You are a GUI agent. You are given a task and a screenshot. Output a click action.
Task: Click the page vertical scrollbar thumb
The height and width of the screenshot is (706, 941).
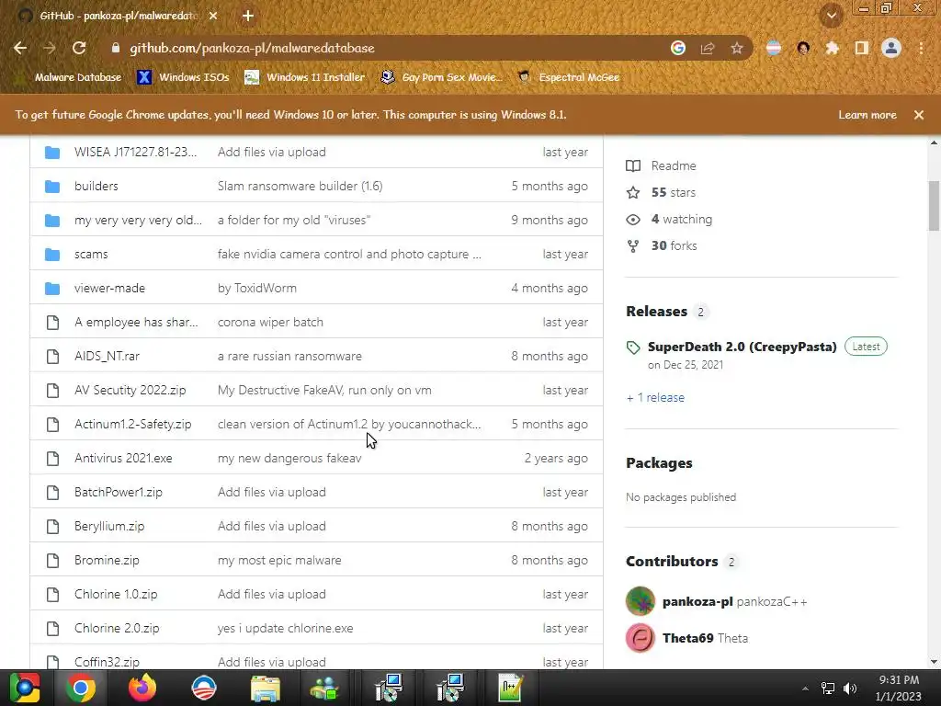[934, 206]
